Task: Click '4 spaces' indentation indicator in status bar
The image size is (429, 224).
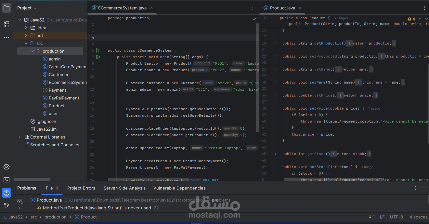Action: coord(418,217)
